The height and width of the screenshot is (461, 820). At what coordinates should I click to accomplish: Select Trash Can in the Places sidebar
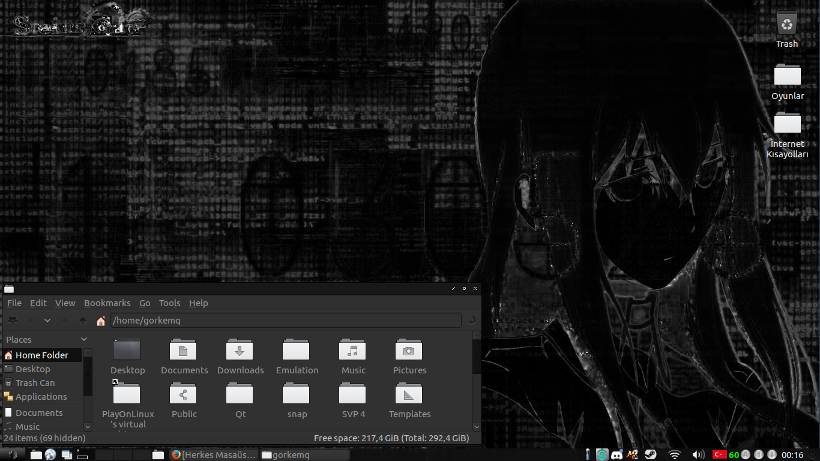pos(42,383)
